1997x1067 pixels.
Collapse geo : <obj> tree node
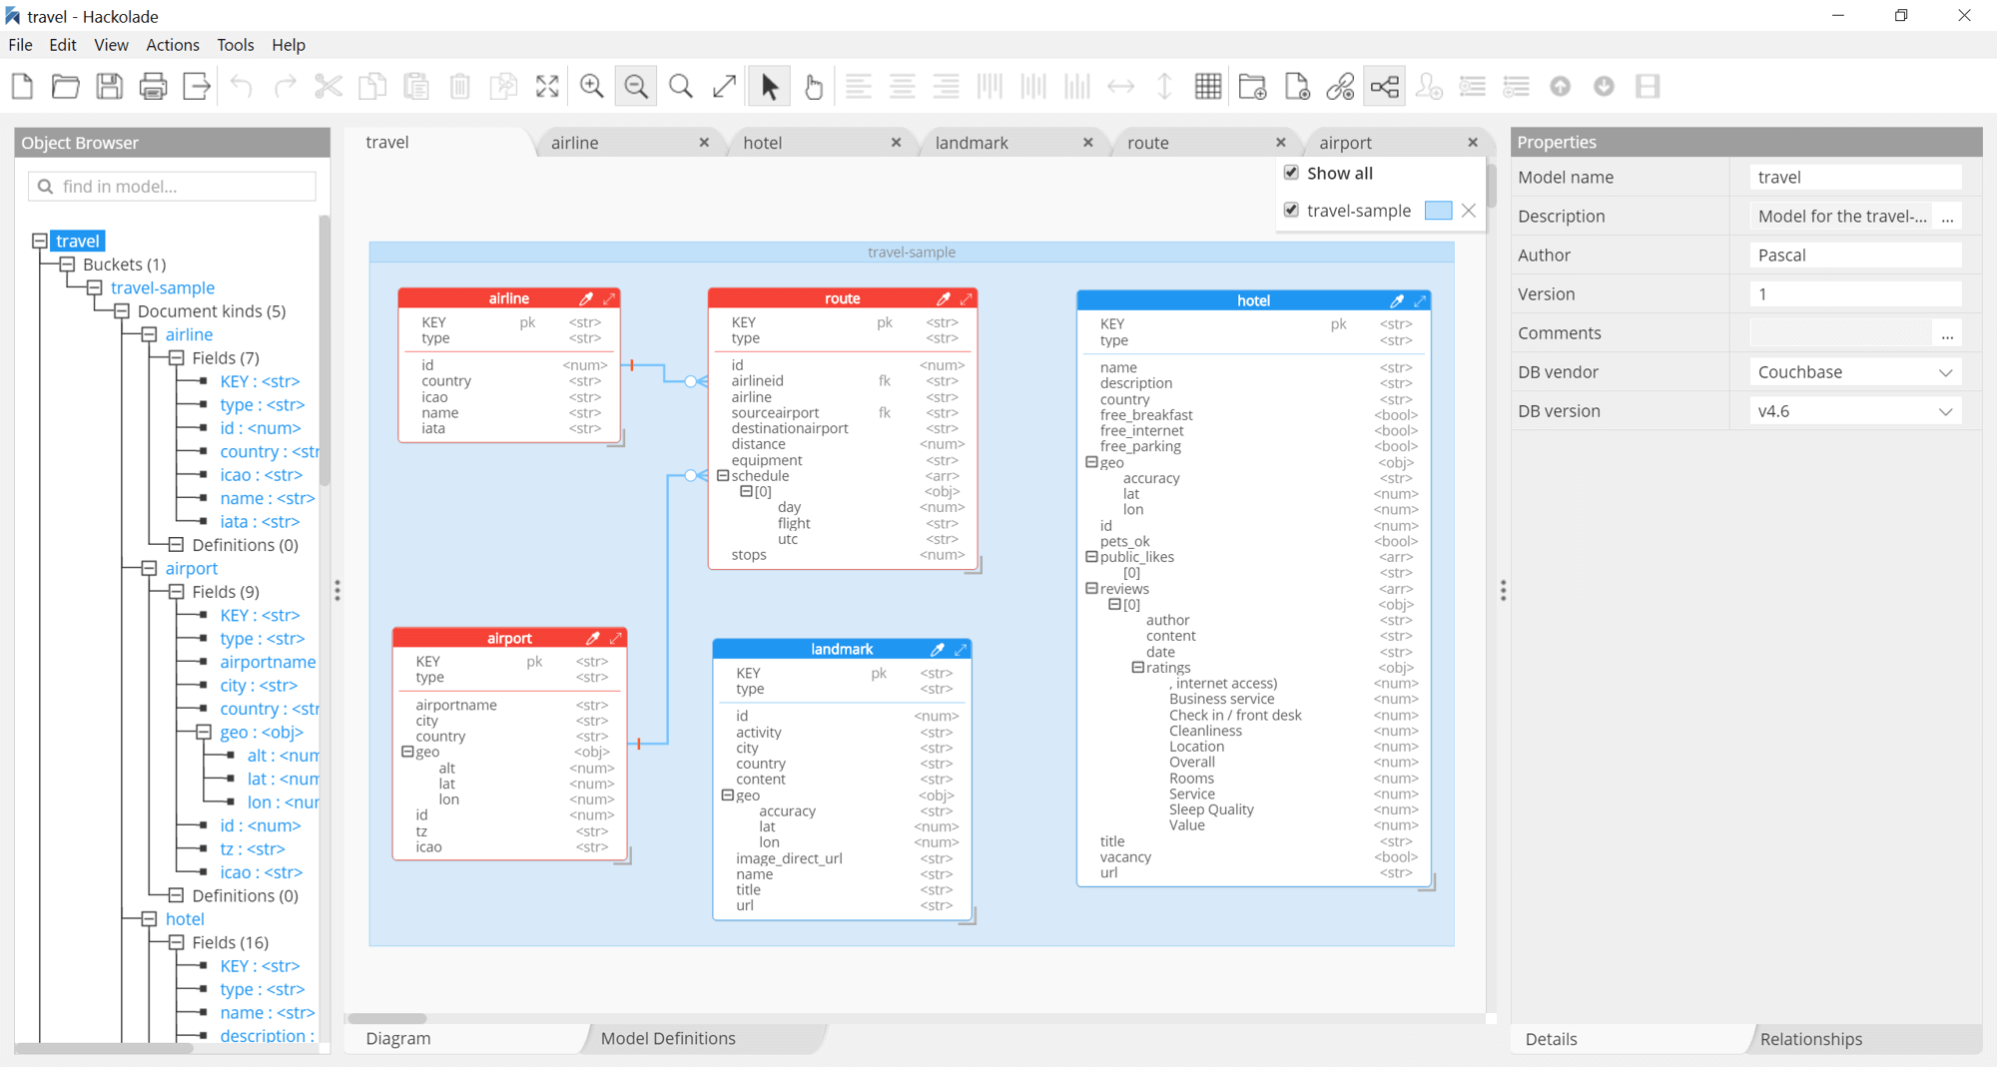click(x=204, y=732)
